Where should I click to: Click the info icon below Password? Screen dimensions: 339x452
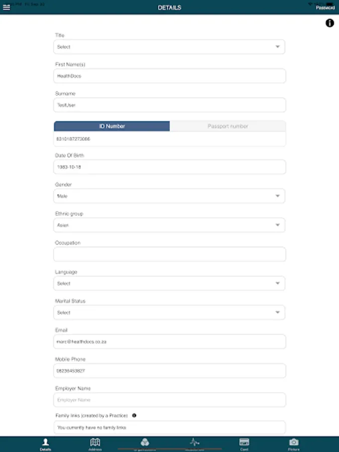[330, 23]
